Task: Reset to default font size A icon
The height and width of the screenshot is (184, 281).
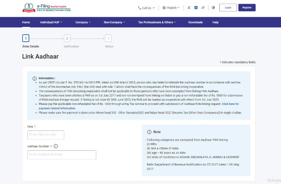Action: pos(196,8)
